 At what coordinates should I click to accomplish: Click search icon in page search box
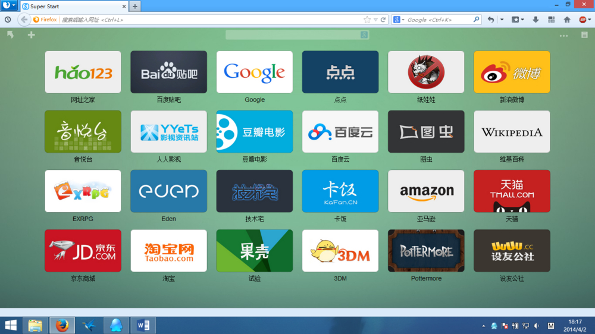pos(364,35)
